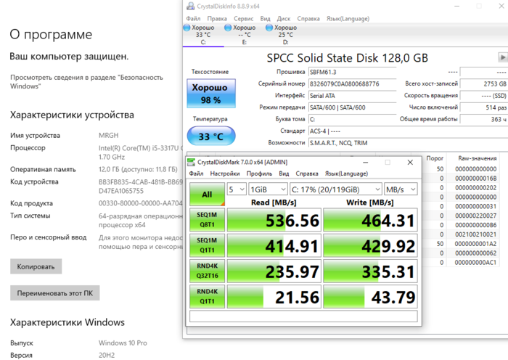Viewport: 508px width, 360px height.
Task: Click the Возможности field S.M.A.R.T., NCQ, TRIM
Action: [x=408, y=143]
